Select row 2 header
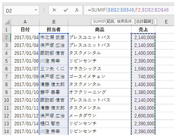 tap(6, 37)
